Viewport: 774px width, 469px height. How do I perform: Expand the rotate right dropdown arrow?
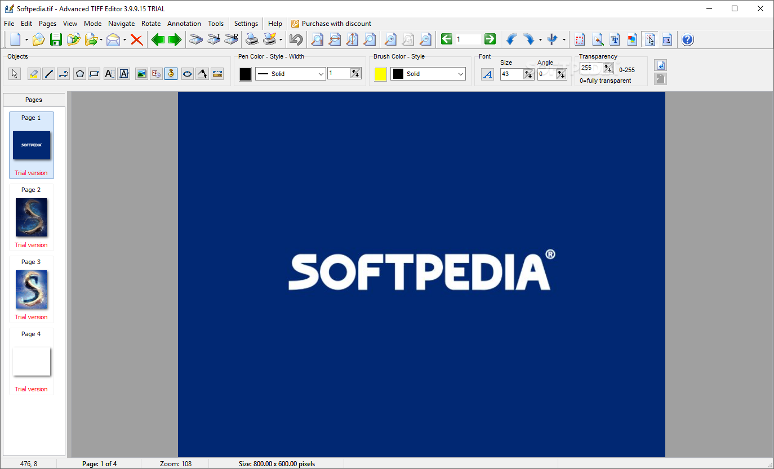pyautogui.click(x=540, y=40)
